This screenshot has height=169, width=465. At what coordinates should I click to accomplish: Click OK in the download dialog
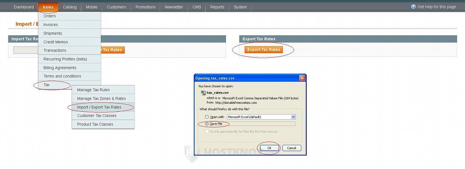point(269,148)
